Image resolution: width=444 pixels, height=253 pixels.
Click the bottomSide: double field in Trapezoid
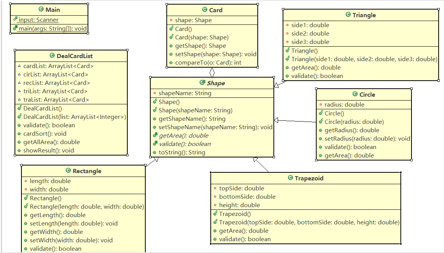[x=247, y=197]
